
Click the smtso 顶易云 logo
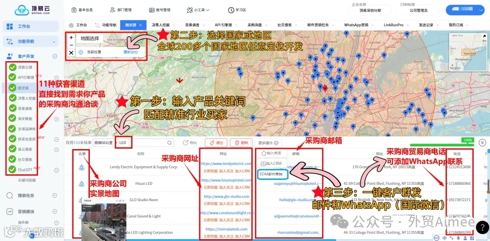[32, 10]
